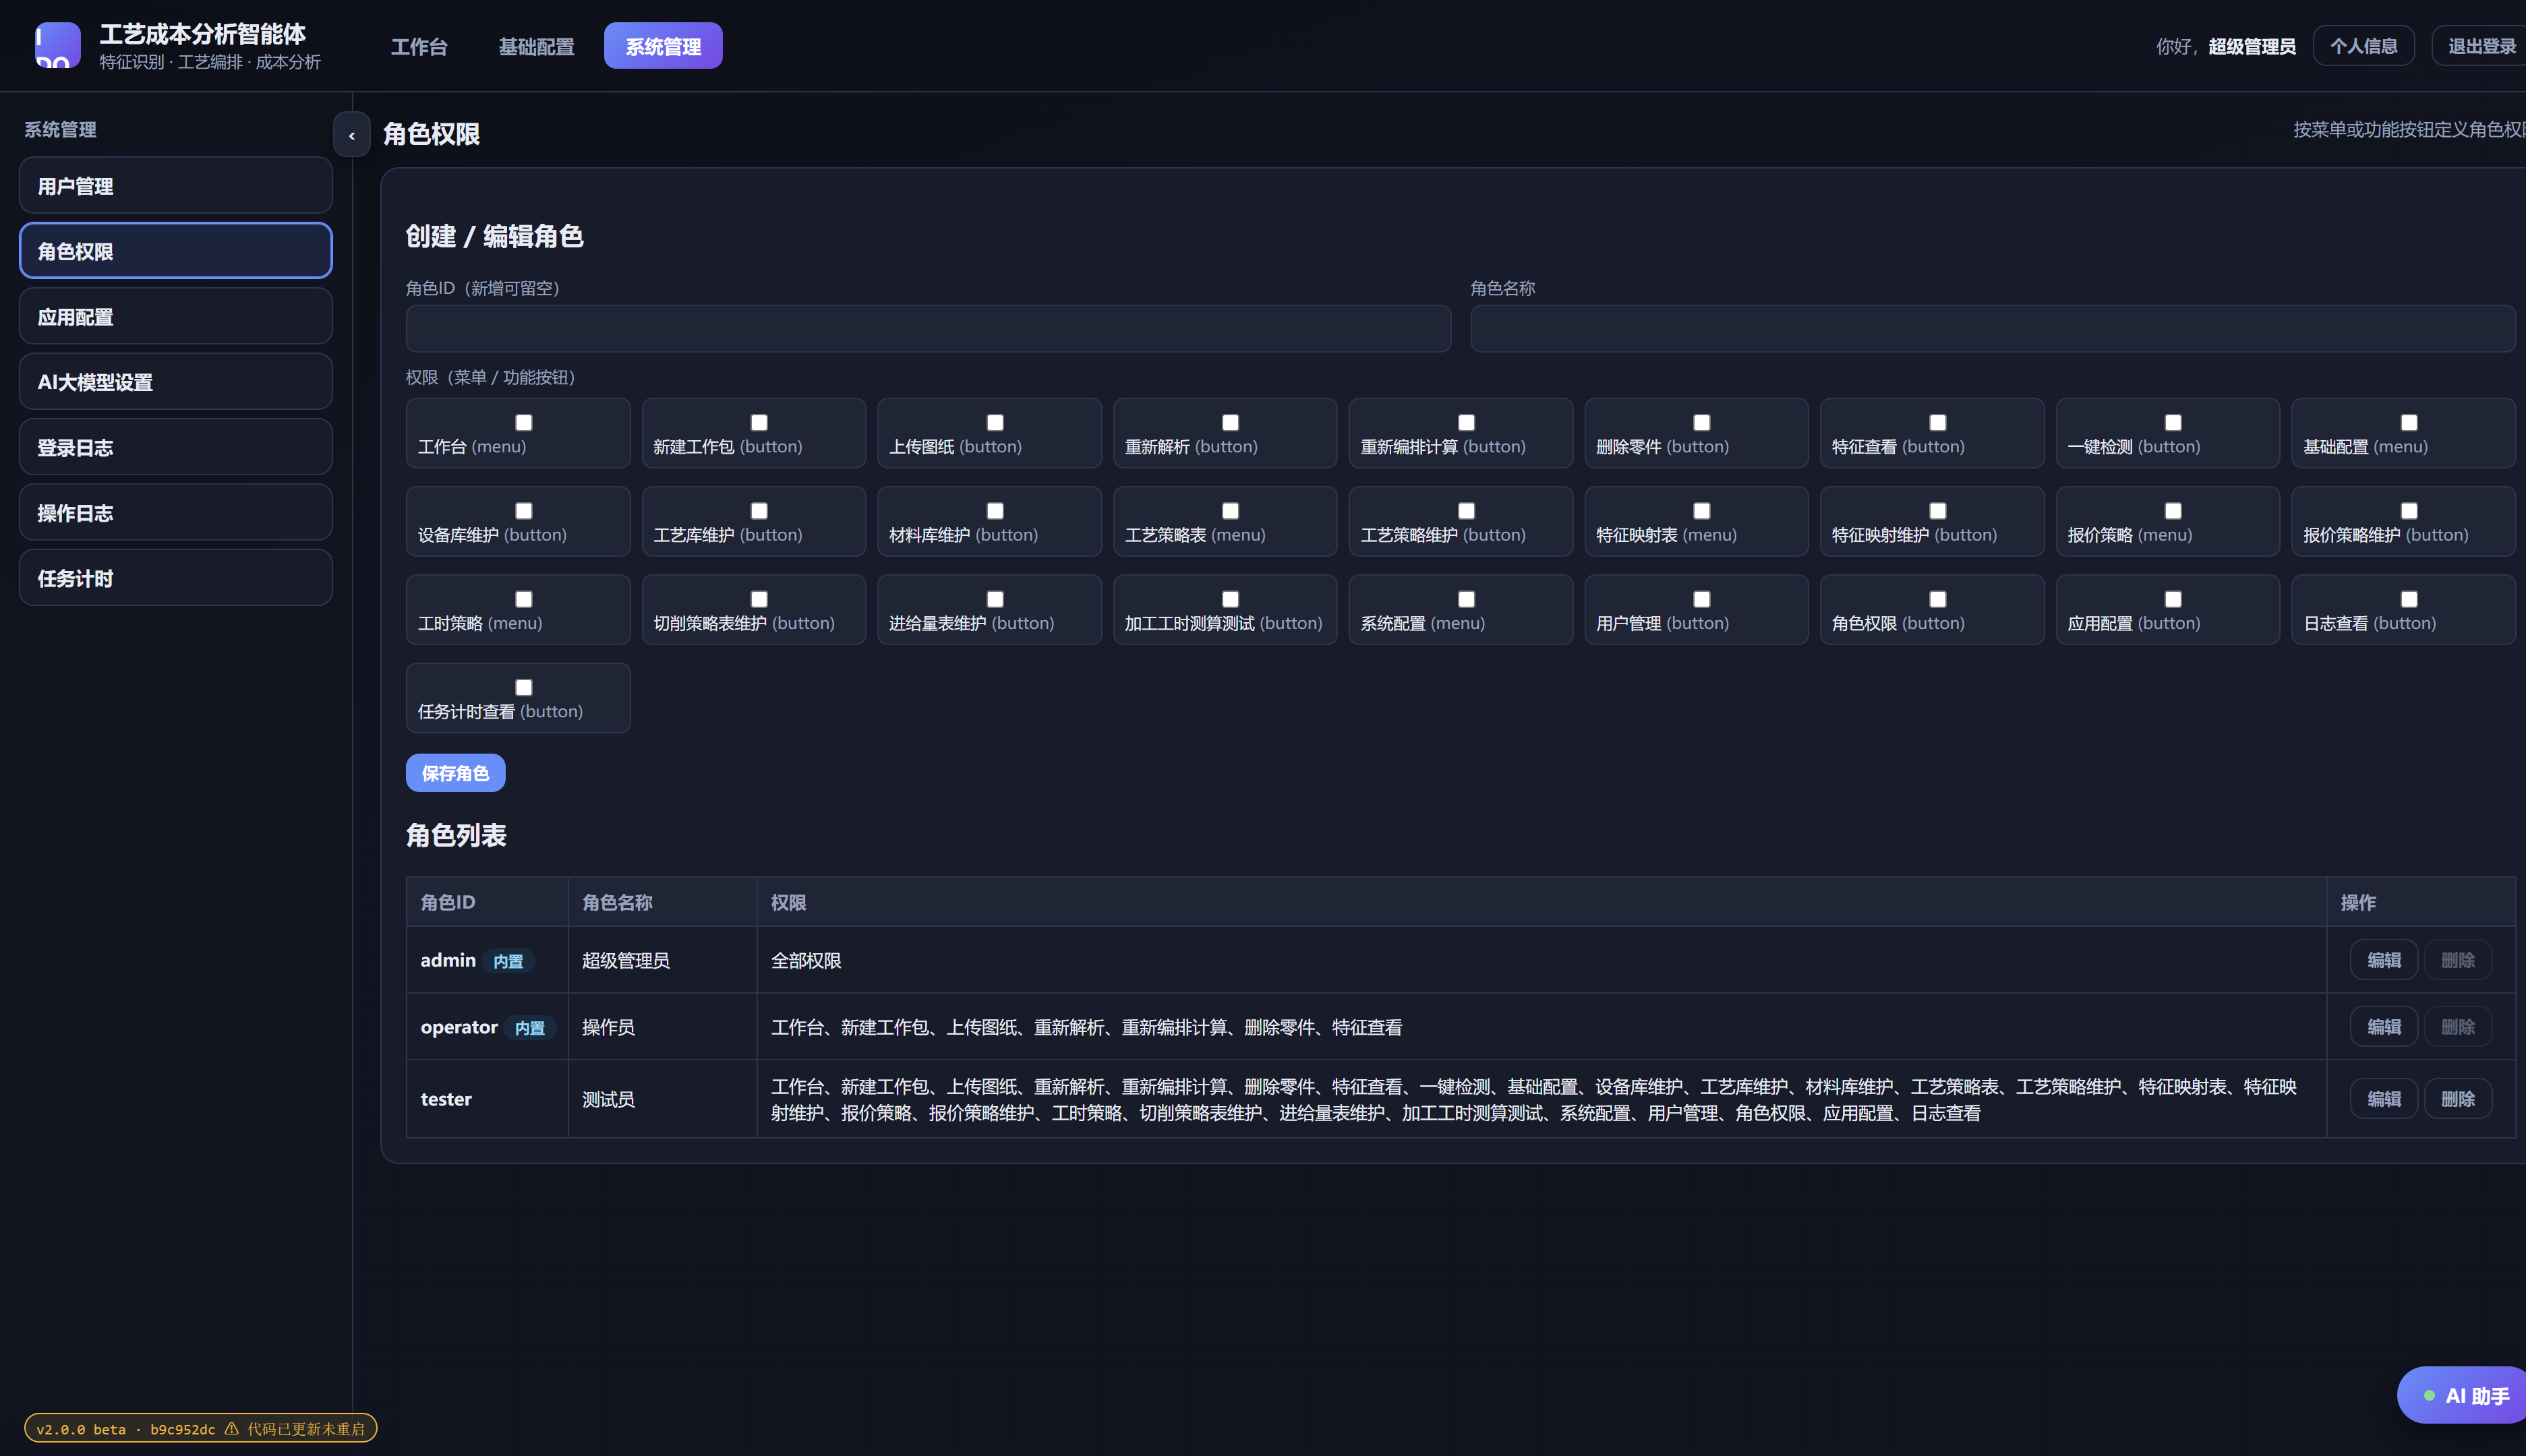Switch to the 基础配置 top tab
Viewport: 2526px width, 1456px height.
point(536,46)
